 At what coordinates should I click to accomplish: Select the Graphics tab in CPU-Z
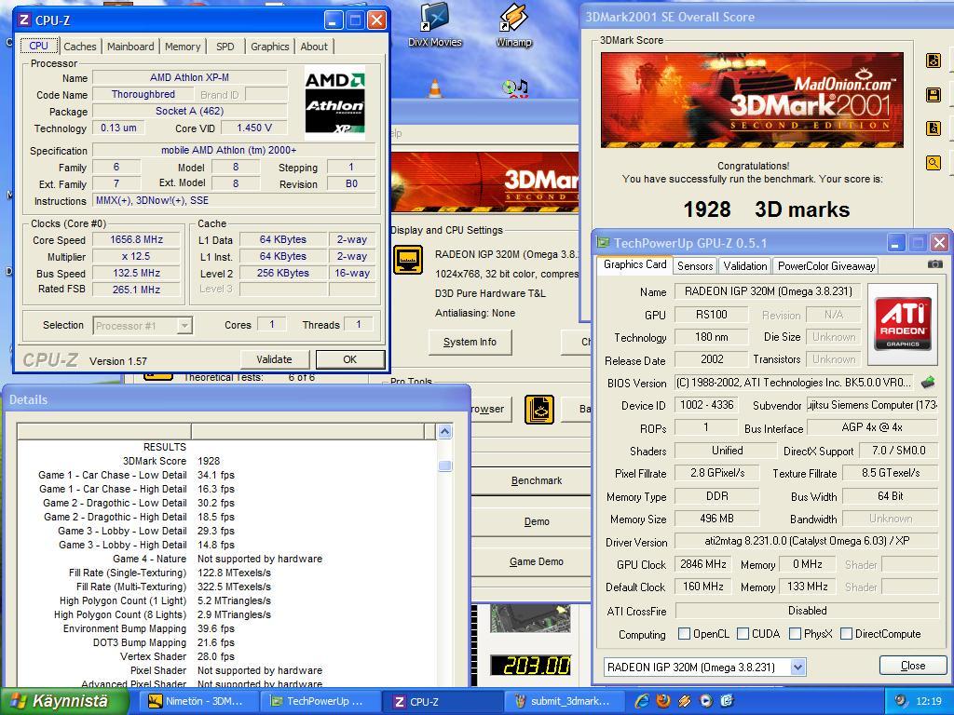[269, 47]
